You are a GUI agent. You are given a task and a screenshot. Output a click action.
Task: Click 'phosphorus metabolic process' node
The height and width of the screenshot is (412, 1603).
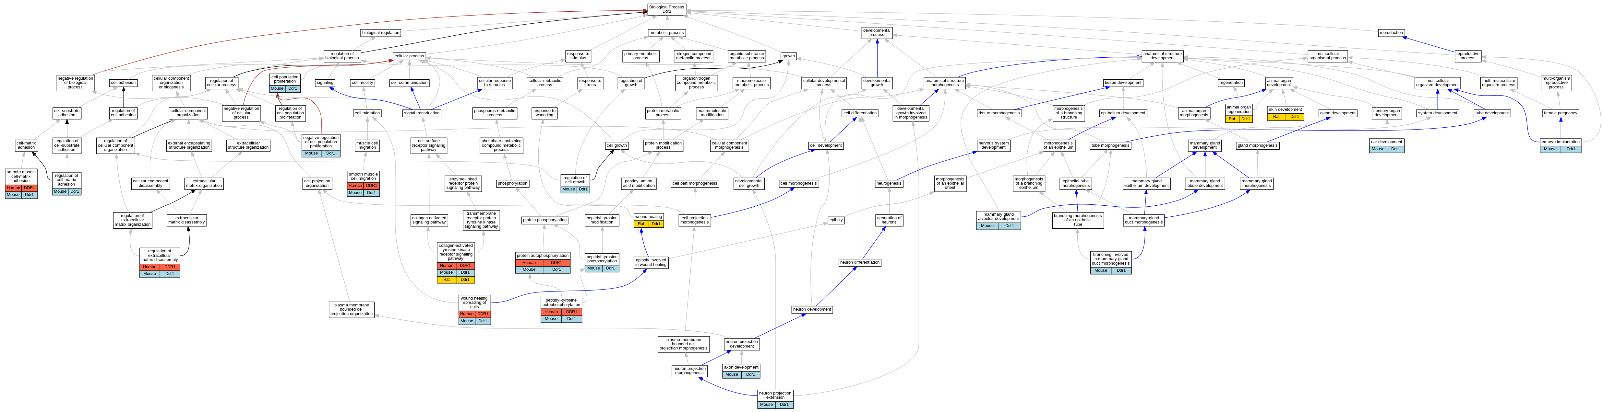pyautogui.click(x=495, y=113)
